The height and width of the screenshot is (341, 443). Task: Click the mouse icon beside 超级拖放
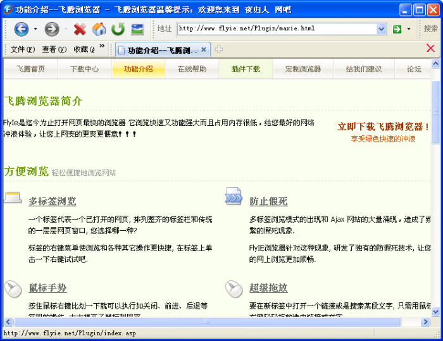point(234,289)
